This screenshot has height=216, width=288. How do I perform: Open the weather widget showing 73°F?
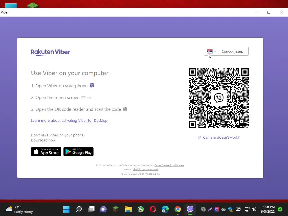click(19, 209)
